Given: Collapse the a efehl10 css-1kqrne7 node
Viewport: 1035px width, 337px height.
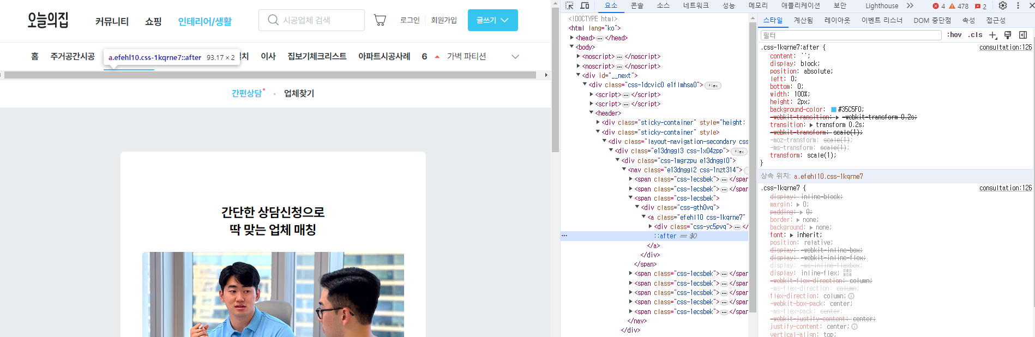Looking at the screenshot, I should [644, 217].
